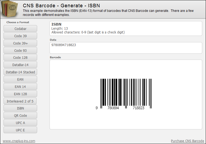Switch to Code 93 format

click(20, 50)
